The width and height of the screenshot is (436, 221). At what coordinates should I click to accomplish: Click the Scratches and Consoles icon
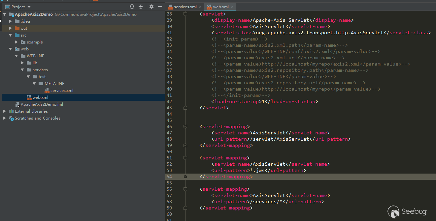tap(11, 118)
